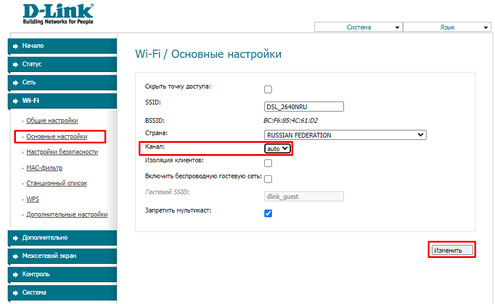
Task: Enable Скрыть точку доступа checkbox
Action: coord(268,90)
